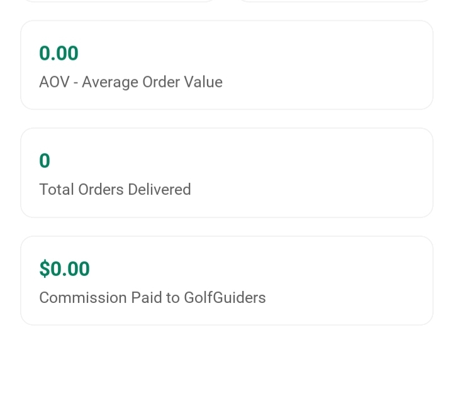Click the Total Orders Delivered label

click(115, 190)
